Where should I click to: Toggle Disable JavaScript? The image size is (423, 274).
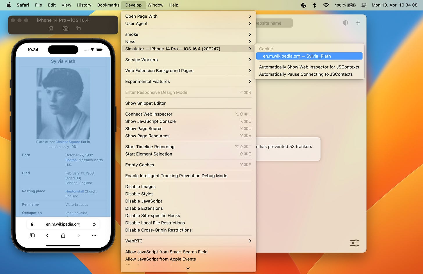click(188, 201)
